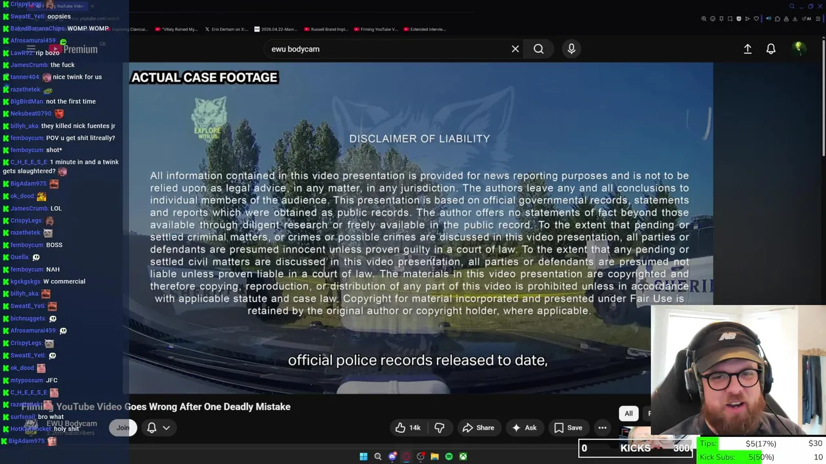826x464 pixels.
Task: Click the video title 'Goes Wrong After One Deadly Mistake'
Action: (207, 407)
